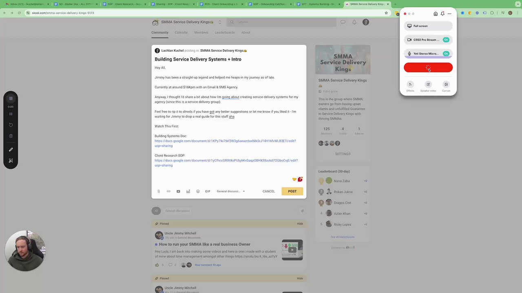Choose Full screen recording mode

click(428, 26)
